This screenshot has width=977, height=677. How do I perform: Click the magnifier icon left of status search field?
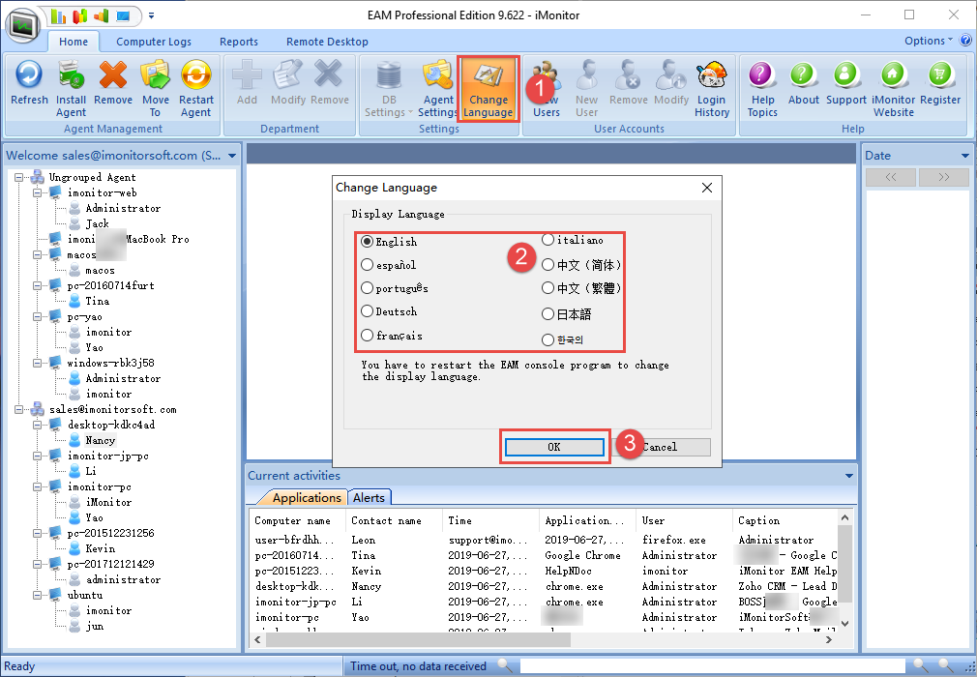coord(505,665)
